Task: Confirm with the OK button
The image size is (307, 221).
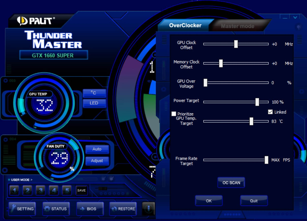Action: click(x=209, y=201)
